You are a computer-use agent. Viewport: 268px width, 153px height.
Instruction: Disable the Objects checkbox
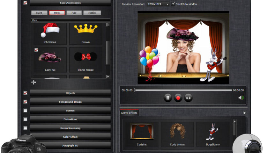point(25,93)
